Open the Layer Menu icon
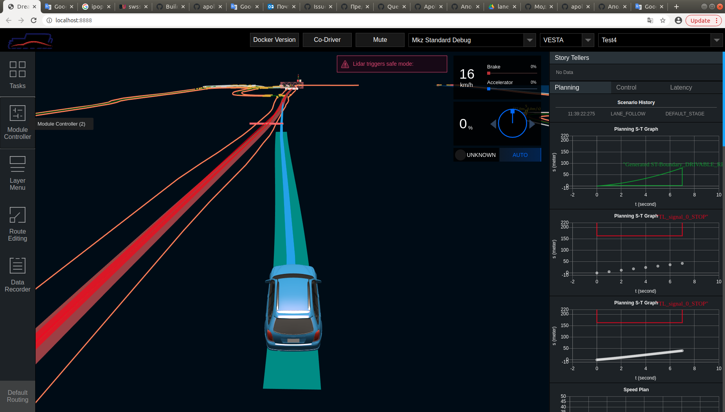The height and width of the screenshot is (412, 725). 18,164
